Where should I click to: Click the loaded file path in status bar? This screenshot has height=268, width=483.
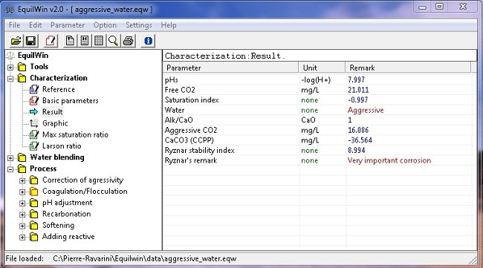coord(144,258)
